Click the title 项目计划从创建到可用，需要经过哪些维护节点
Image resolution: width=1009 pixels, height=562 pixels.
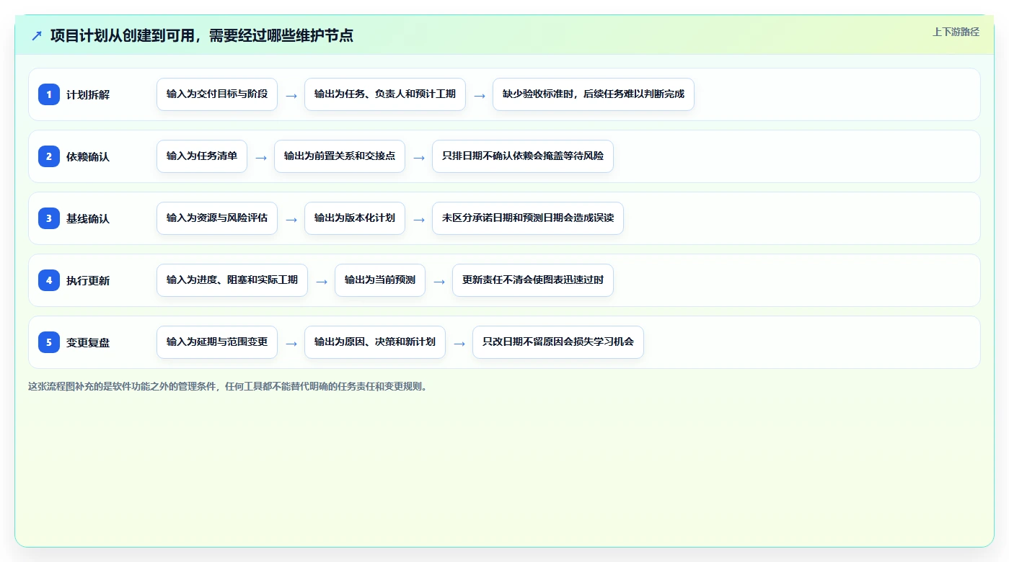(202, 35)
